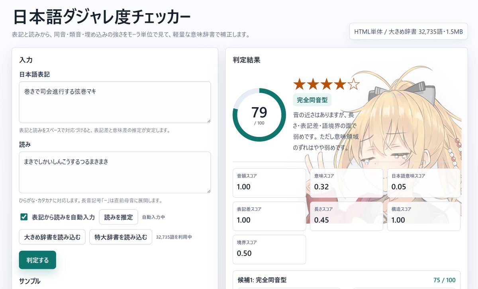Load the 大きめ辞書を読み込む dictionary
Screen dimensions: 478x289
pos(52,237)
